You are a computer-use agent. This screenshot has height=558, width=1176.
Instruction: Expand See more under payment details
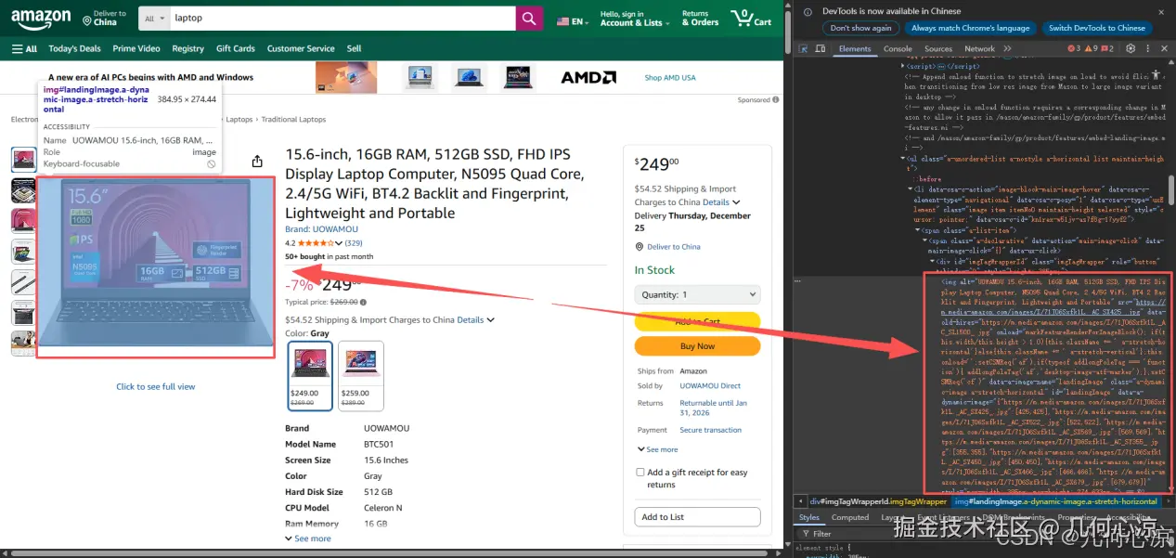click(x=657, y=449)
